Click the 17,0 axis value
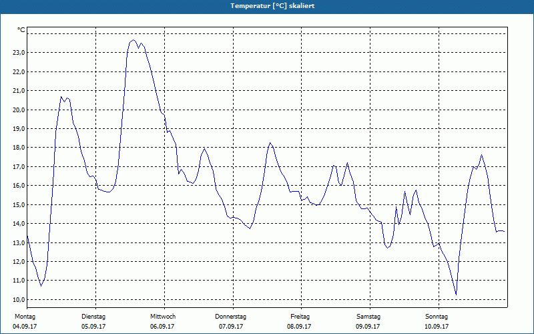Image resolution: width=534 pixels, height=334 pixels. click(x=19, y=166)
